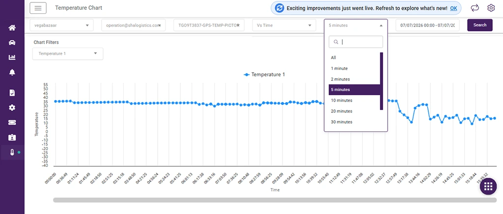Open the header settings gear icon

(x=491, y=8)
